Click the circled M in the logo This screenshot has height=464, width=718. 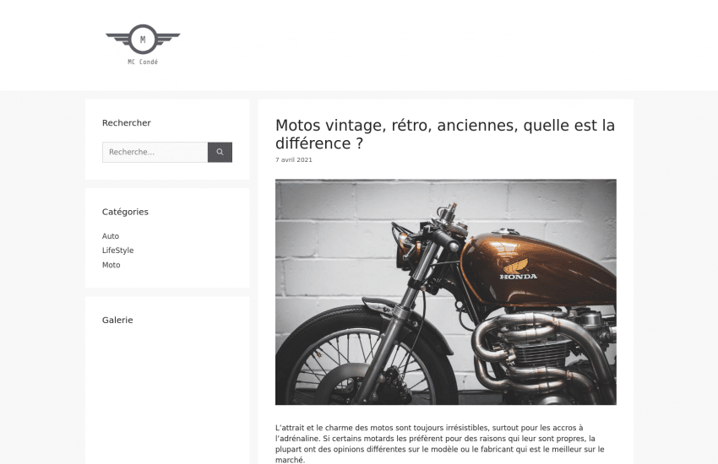pyautogui.click(x=143, y=40)
